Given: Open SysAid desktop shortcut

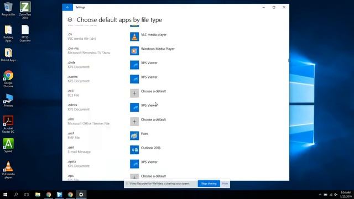Looking at the screenshot, I should pos(8,145).
